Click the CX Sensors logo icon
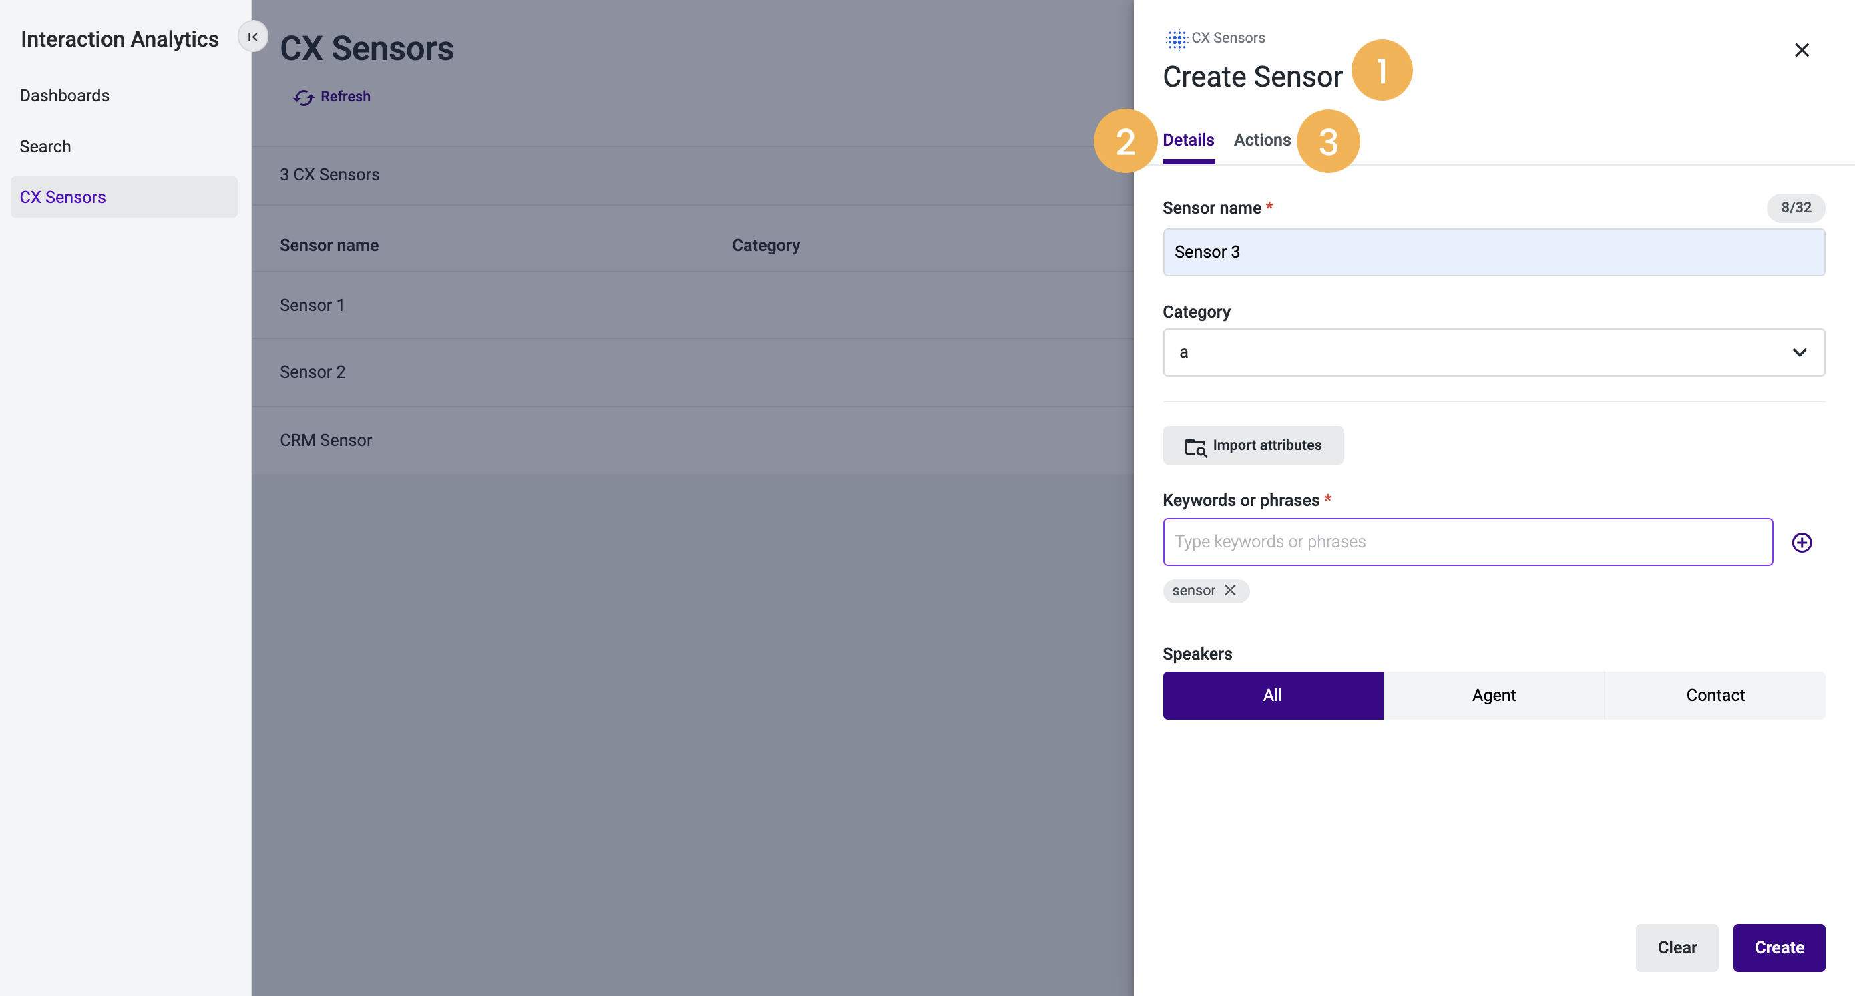 1176,39
